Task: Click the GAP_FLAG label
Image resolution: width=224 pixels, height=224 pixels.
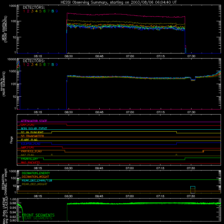Action: pyautogui.click(x=27, y=125)
